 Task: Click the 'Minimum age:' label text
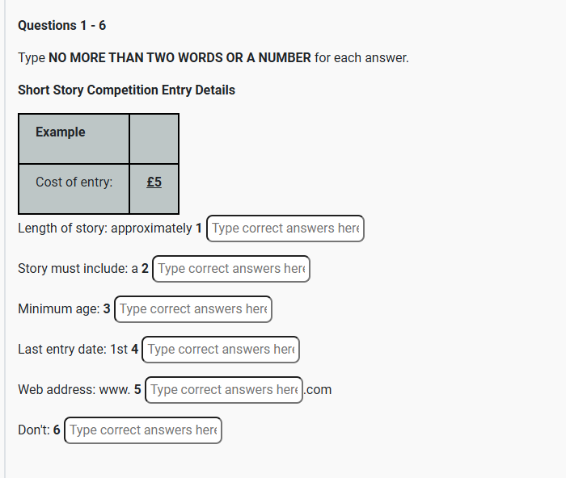click(x=59, y=309)
